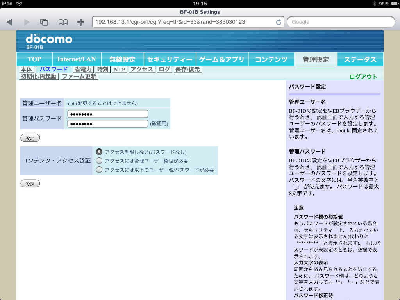Click the 管理パスワード table label
This screenshot has height=300, width=400.
42,118
